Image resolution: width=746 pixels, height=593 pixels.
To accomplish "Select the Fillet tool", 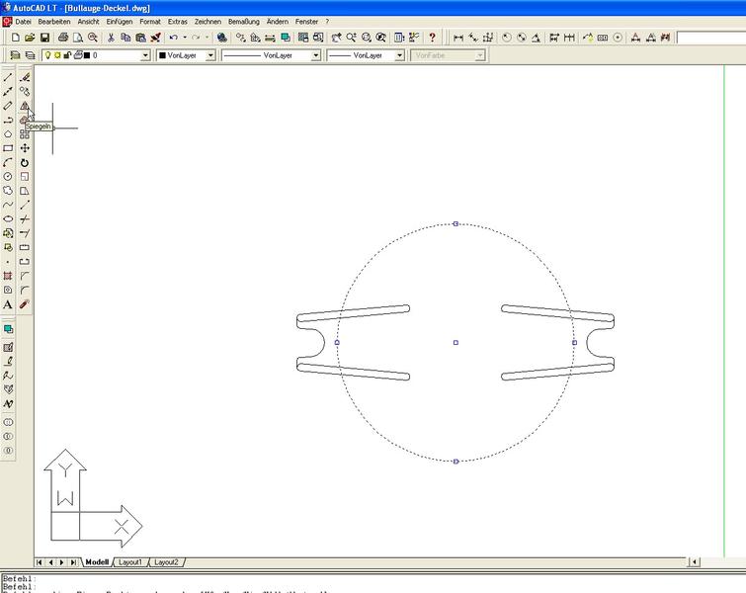I will [x=25, y=290].
